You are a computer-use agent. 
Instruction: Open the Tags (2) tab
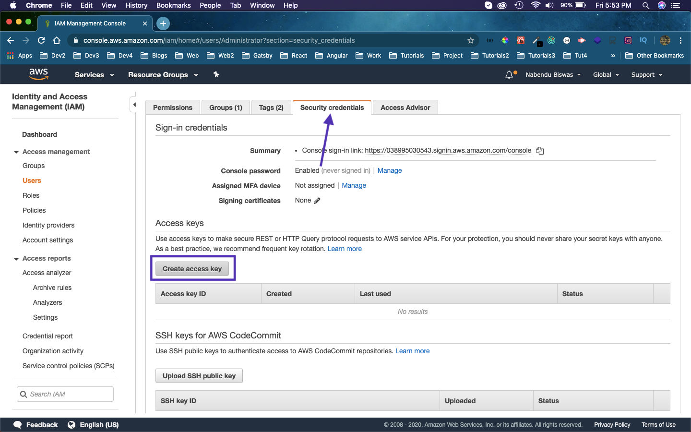(x=271, y=108)
